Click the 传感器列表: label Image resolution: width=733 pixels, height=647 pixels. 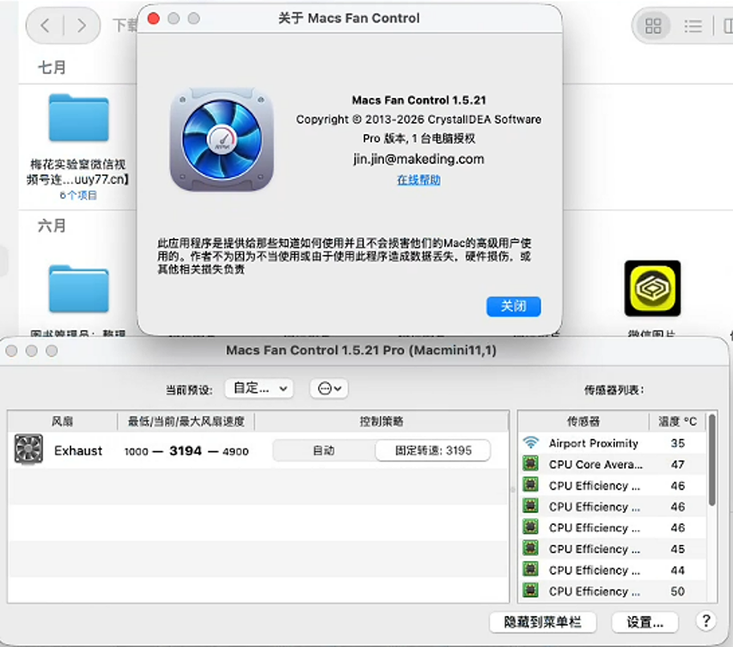coord(614,389)
